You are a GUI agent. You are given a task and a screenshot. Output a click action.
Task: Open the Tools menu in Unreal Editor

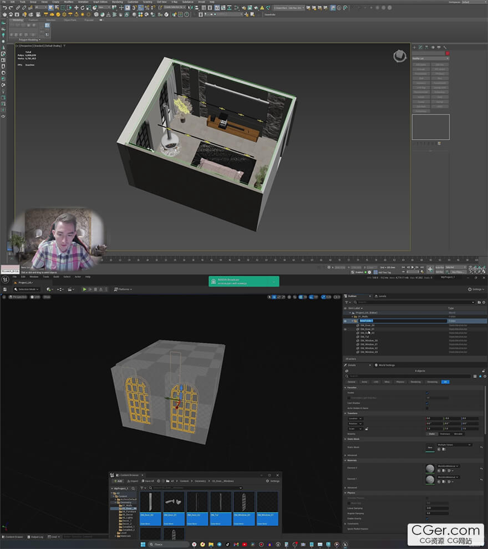tap(46, 277)
